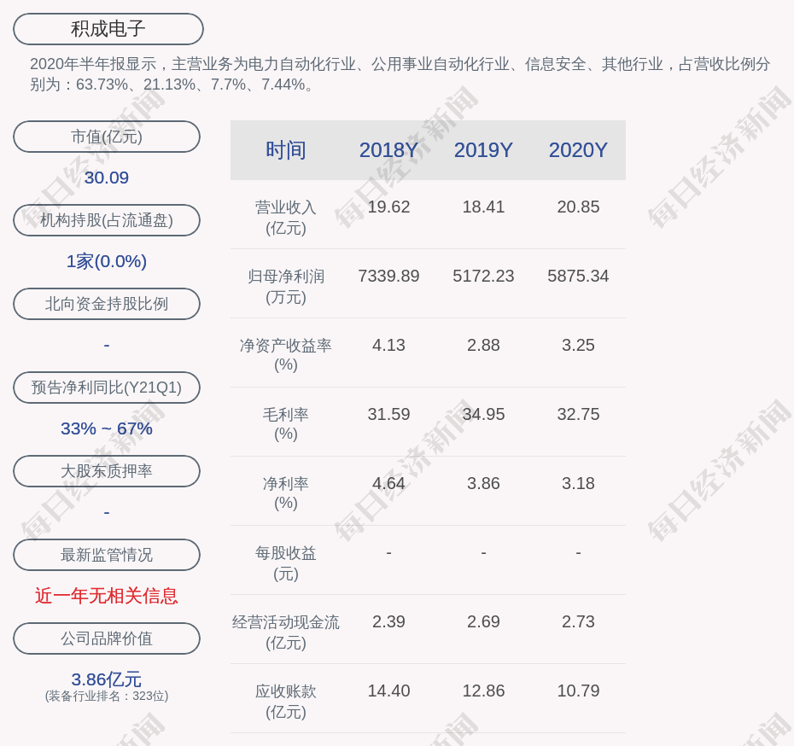Click the 积成电子 company name pill

click(x=108, y=29)
